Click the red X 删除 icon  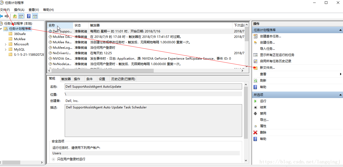point(255,133)
